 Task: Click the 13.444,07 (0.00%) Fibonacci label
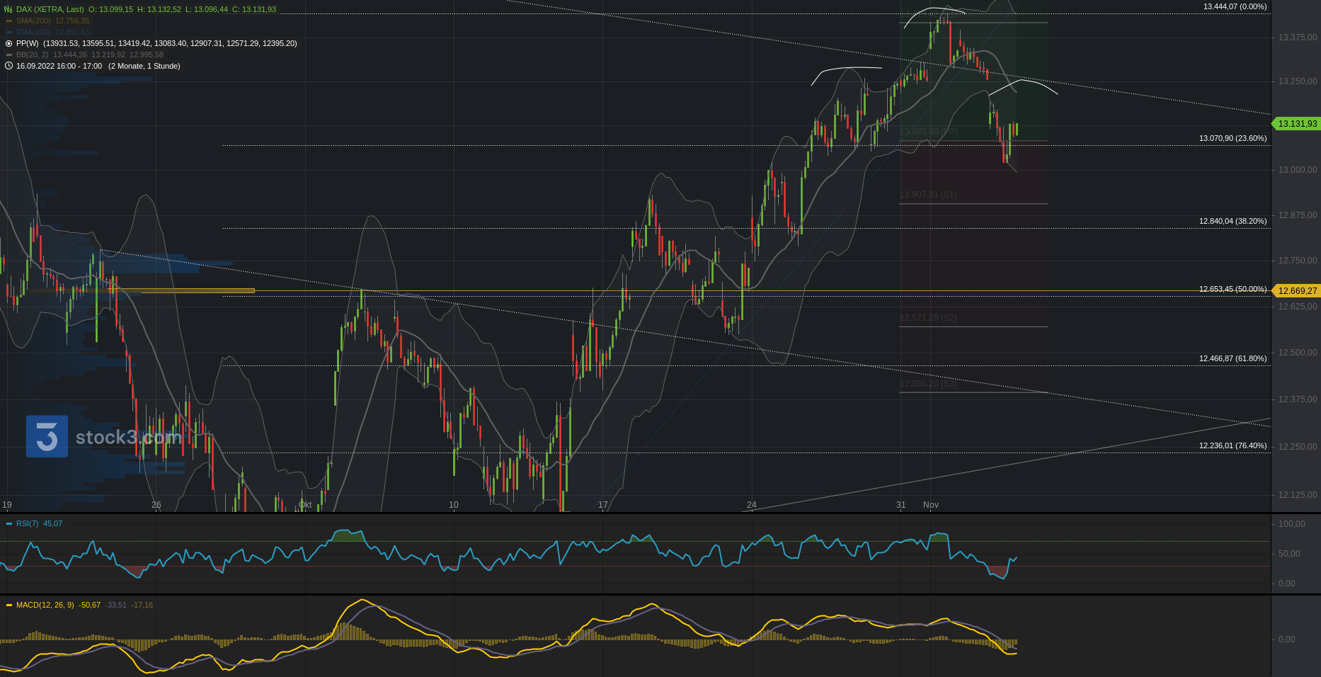click(1235, 6)
